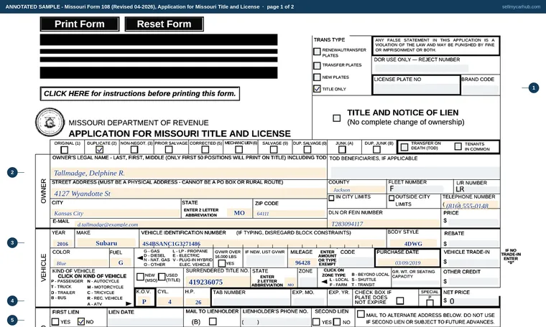Check the Used (Title) box

[x=162, y=277]
